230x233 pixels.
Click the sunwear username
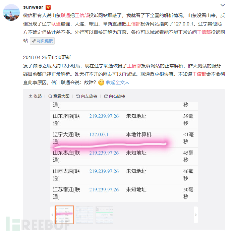click(33, 7)
